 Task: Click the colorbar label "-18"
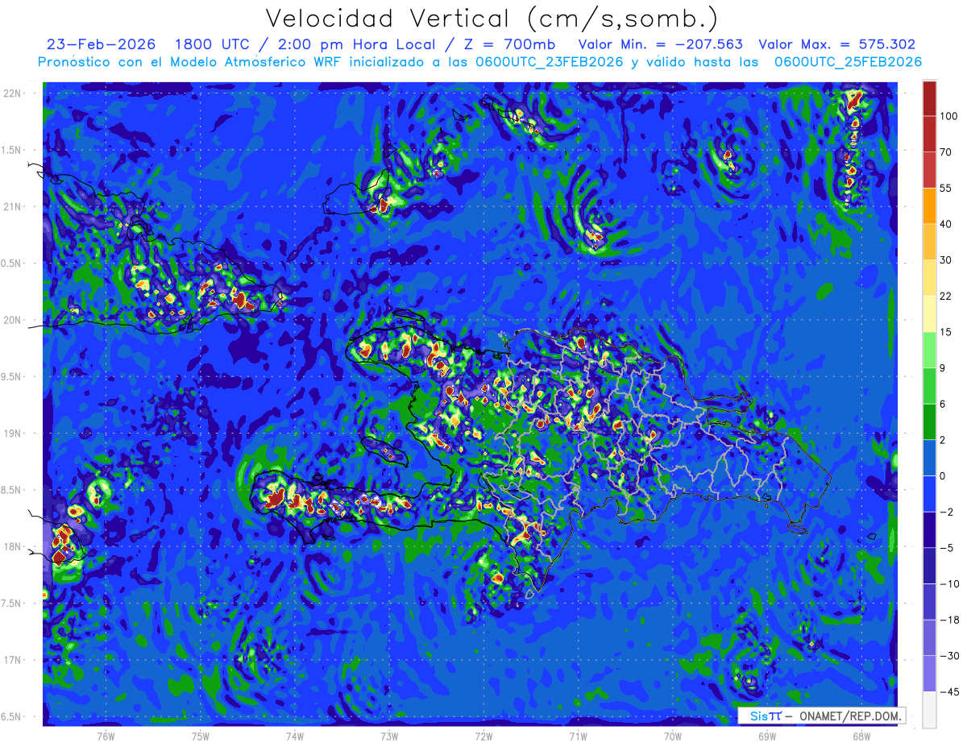click(x=949, y=620)
